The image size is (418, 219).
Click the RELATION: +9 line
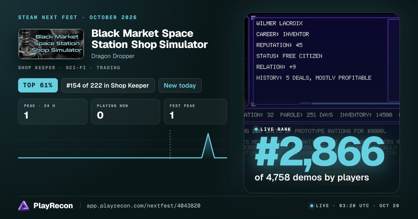pos(276,67)
